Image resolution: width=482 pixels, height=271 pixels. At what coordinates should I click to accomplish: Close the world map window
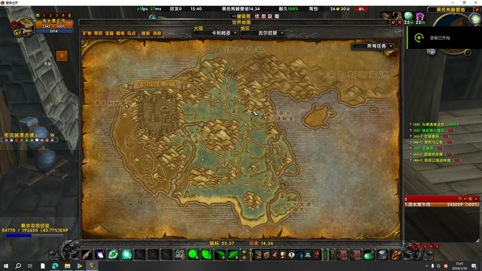400,22
